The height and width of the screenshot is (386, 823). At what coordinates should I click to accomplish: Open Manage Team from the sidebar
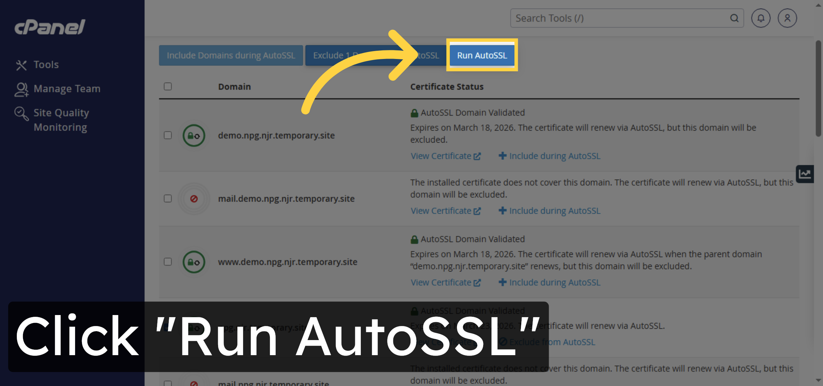pyautogui.click(x=67, y=88)
